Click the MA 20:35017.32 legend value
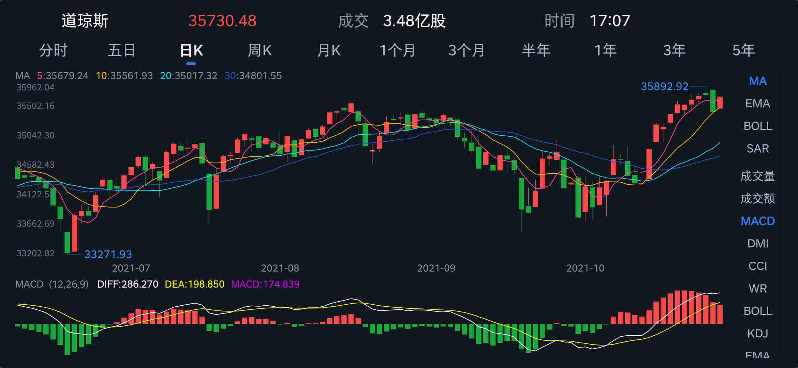 (189, 76)
